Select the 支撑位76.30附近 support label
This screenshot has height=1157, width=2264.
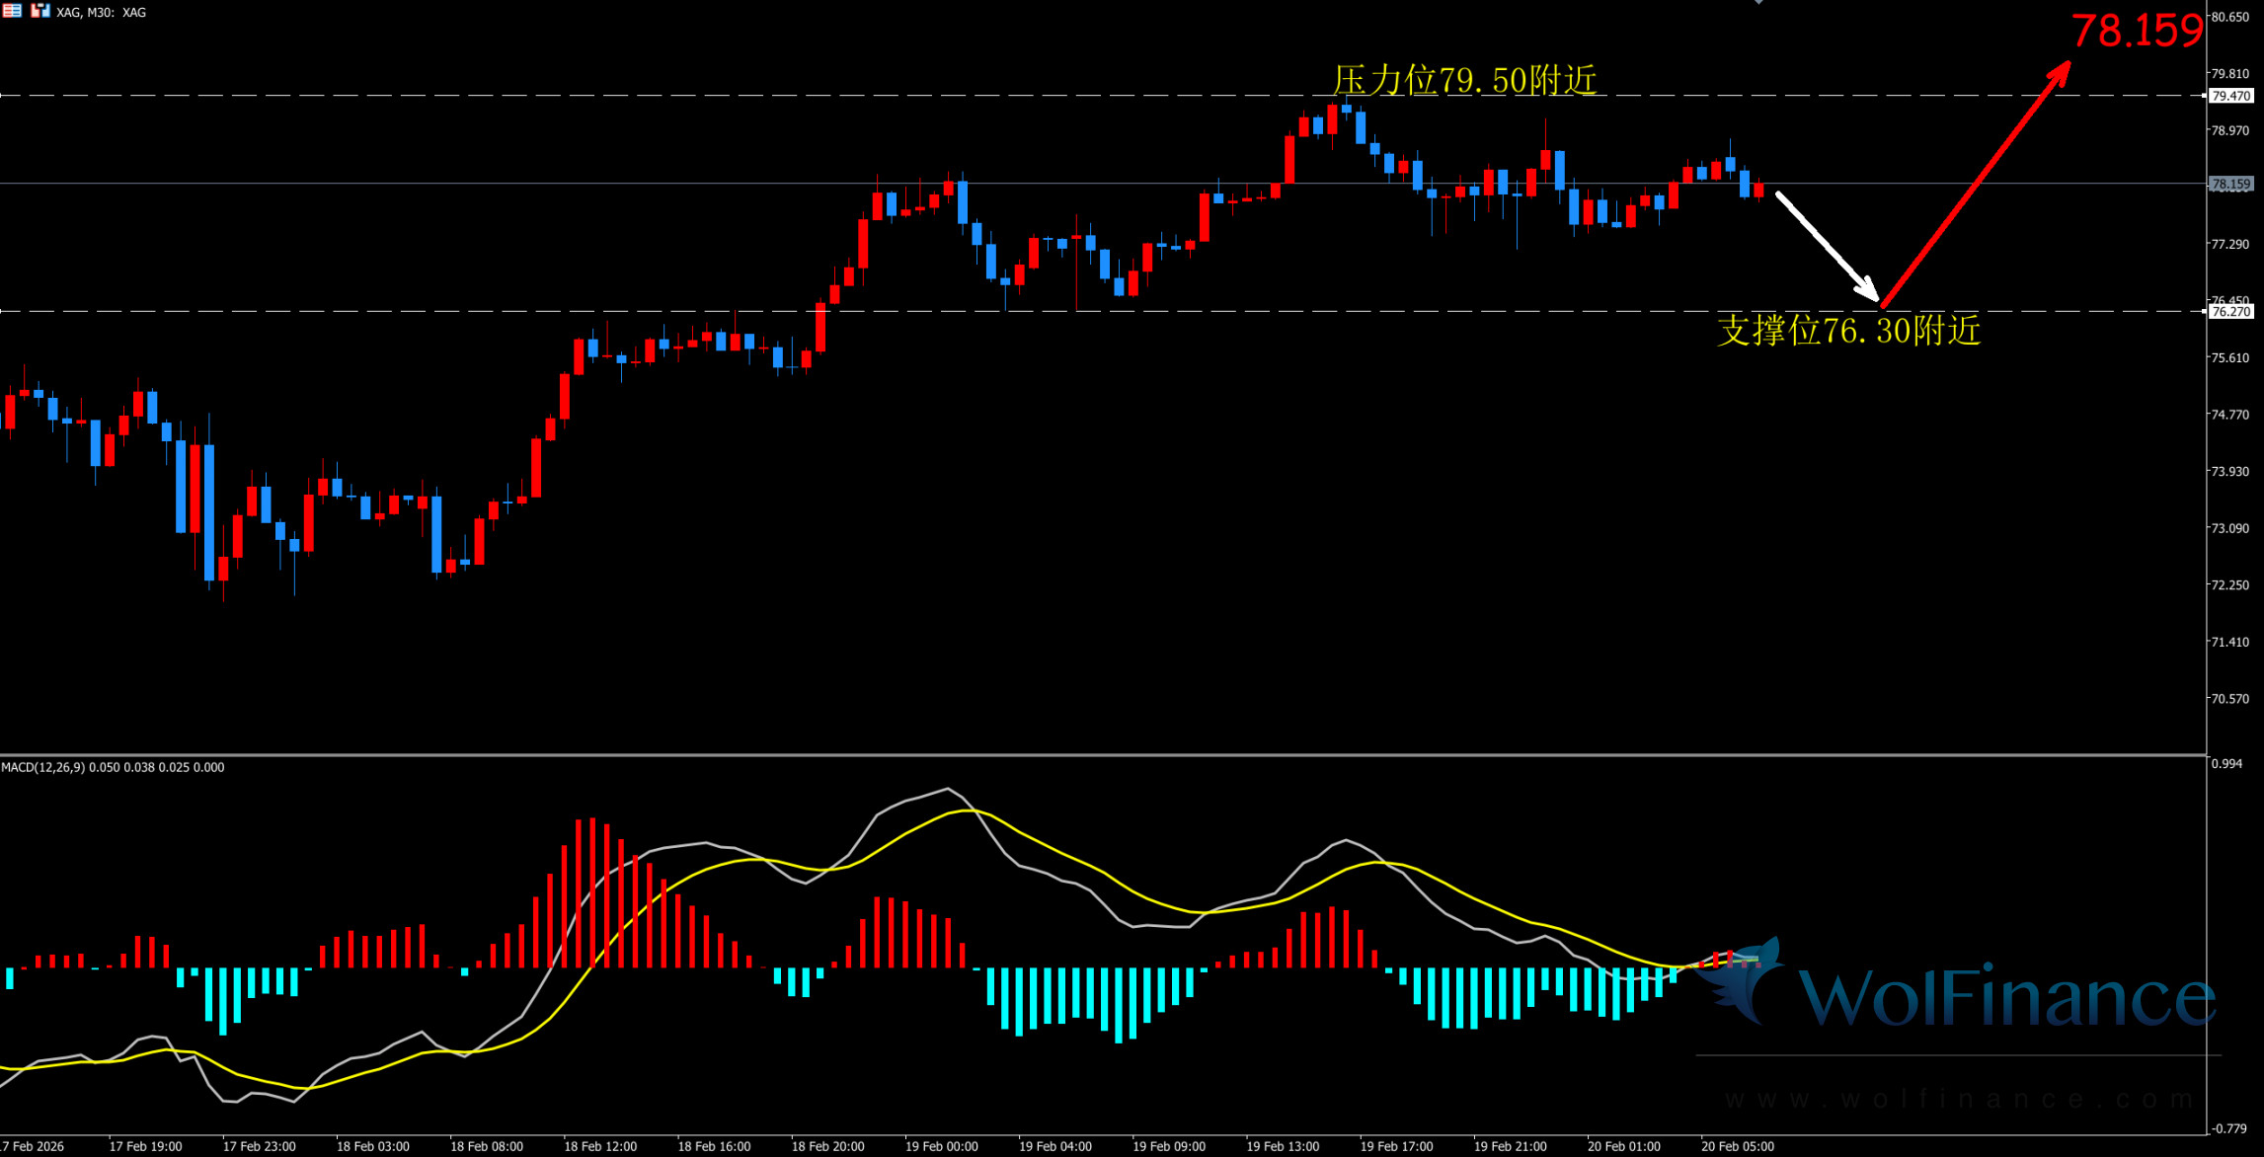point(1848,331)
